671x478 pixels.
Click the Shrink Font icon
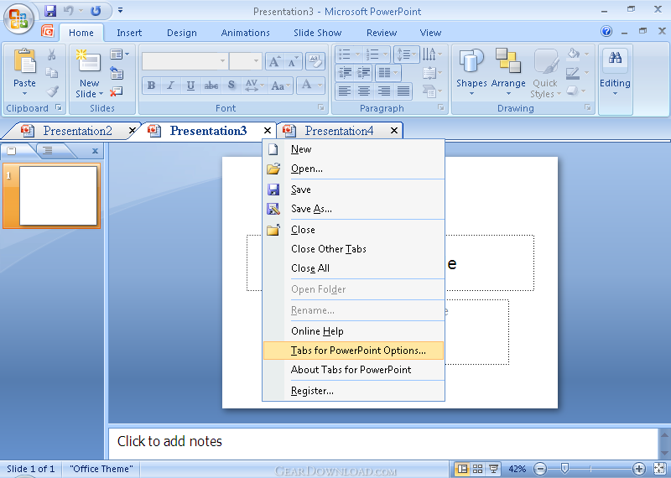coord(293,61)
